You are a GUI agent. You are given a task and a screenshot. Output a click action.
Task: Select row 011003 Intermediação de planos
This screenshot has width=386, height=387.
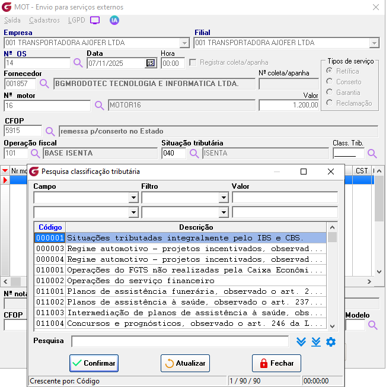tap(180, 313)
